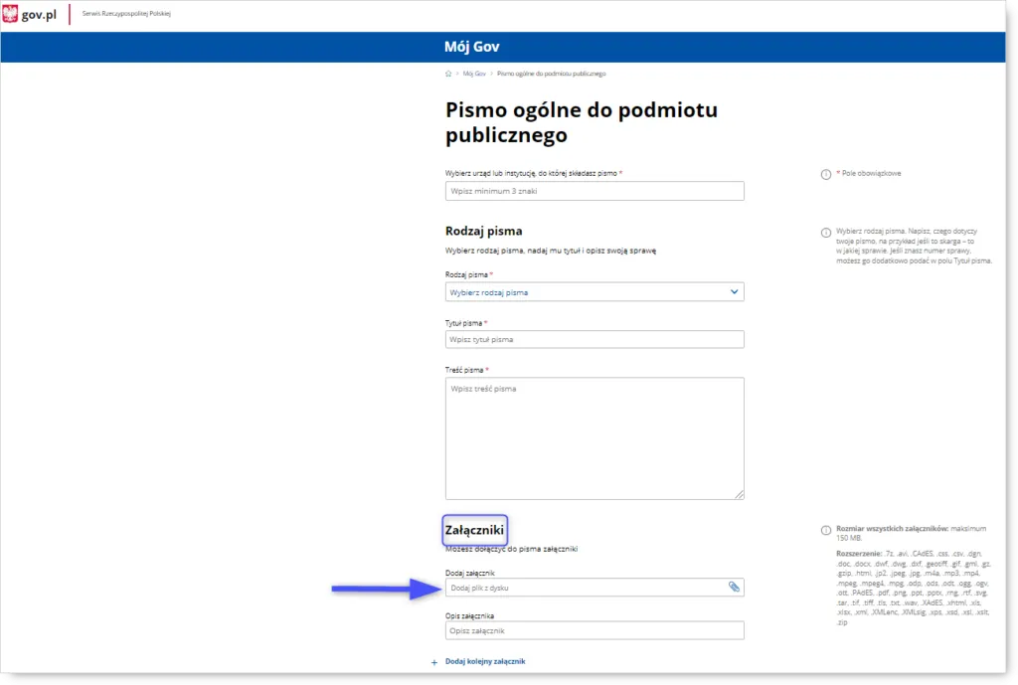This screenshot has height=685, width=1018.
Task: Expand the Rodzaj pisma dropdown arrow
Action: click(734, 292)
